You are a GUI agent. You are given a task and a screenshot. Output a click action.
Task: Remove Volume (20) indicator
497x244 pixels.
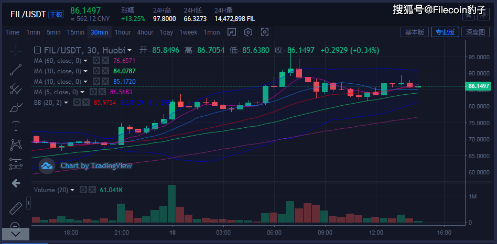tap(92, 190)
